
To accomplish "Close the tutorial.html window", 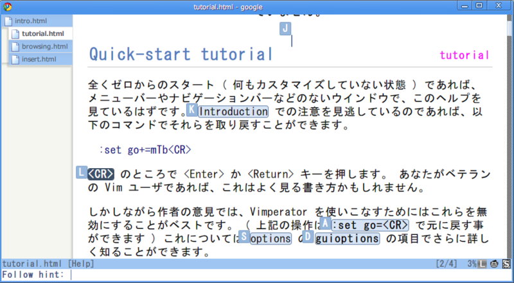I will [x=499, y=6].
